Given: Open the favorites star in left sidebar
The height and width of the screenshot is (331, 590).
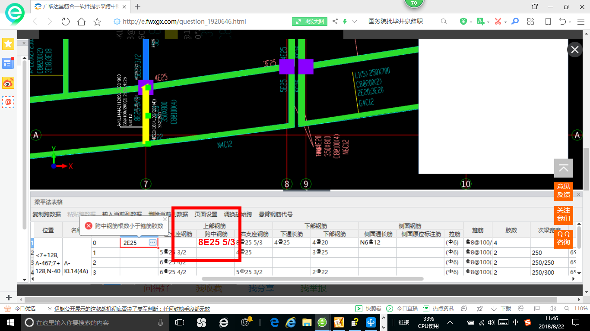Looking at the screenshot, I should click(8, 44).
